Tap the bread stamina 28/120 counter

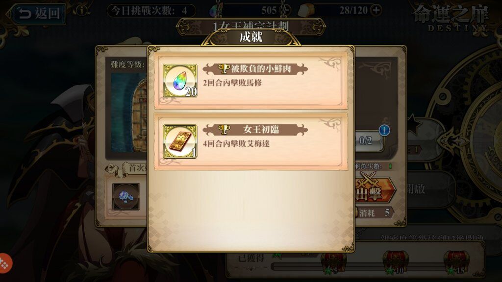[x=340, y=11]
